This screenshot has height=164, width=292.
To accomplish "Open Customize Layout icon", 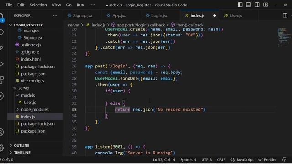I will click(266, 5).
